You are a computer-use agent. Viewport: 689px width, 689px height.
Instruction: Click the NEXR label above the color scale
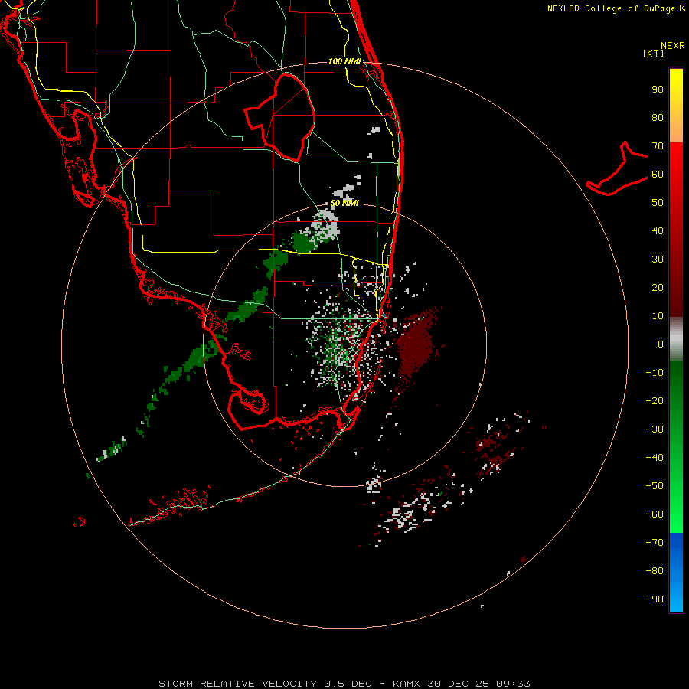tap(672, 46)
